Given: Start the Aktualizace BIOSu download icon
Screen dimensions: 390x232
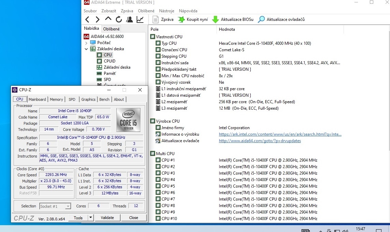Looking at the screenshot, I should (216, 19).
